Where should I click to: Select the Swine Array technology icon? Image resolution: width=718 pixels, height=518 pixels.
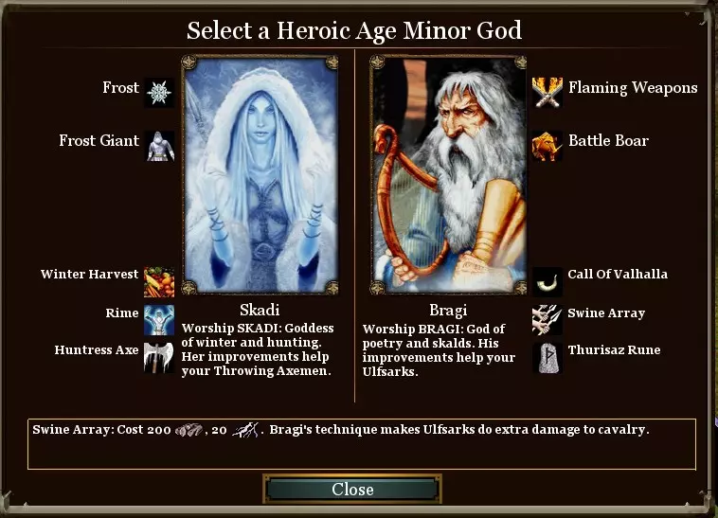[x=547, y=320]
